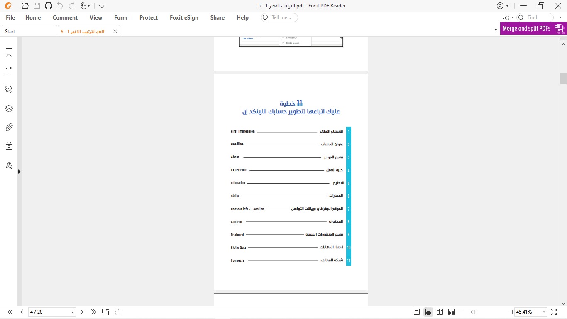Image resolution: width=567 pixels, height=319 pixels.
Task: Open the ribbon more options menu
Action: click(x=560, y=17)
